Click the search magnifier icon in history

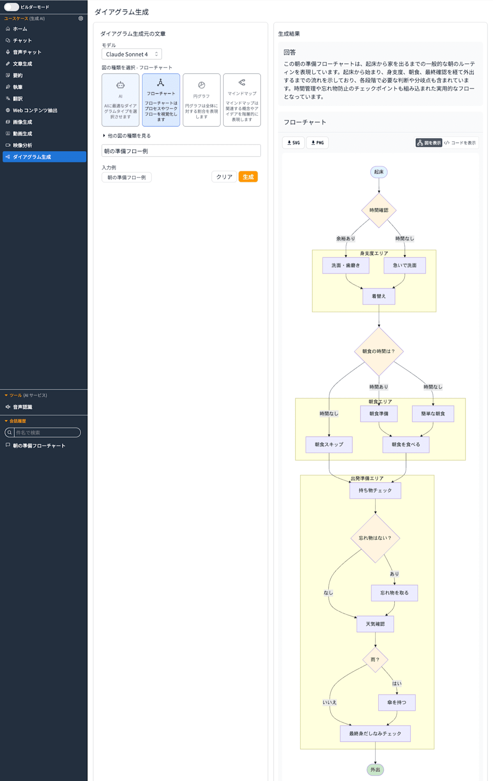(x=9, y=432)
